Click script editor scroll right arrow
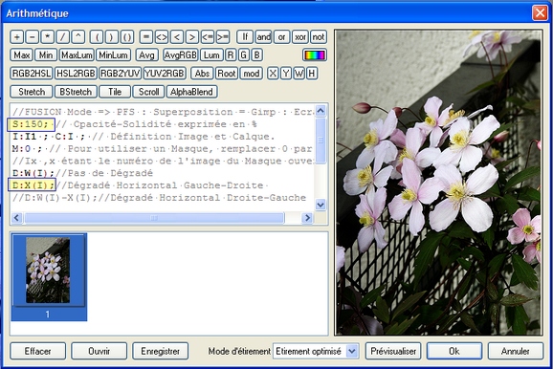This screenshot has height=369, width=553. coord(307,218)
